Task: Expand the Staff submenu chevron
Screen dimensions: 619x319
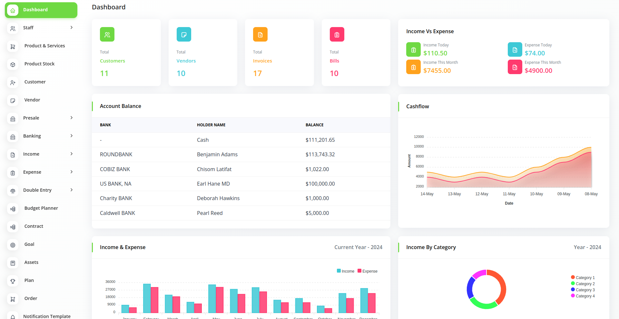Action: (72, 28)
